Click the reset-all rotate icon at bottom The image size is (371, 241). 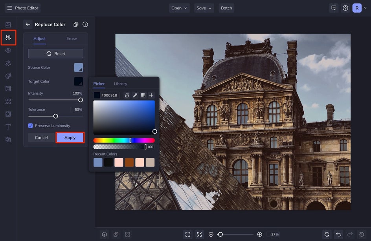click(x=327, y=234)
